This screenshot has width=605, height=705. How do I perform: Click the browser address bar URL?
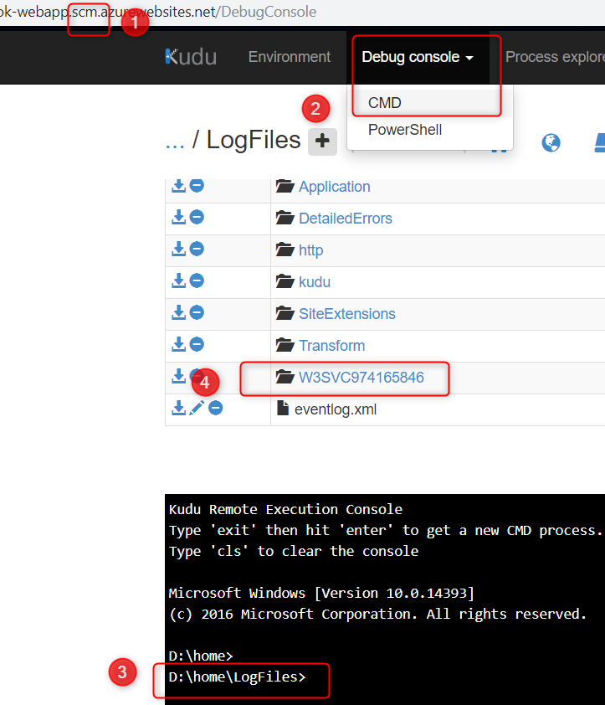click(x=158, y=12)
